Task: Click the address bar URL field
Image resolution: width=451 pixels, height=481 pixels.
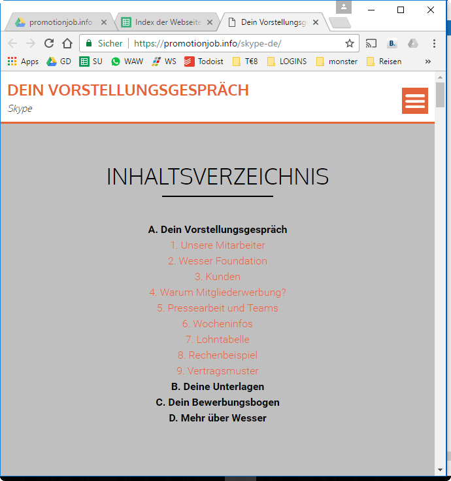Action: (x=235, y=43)
